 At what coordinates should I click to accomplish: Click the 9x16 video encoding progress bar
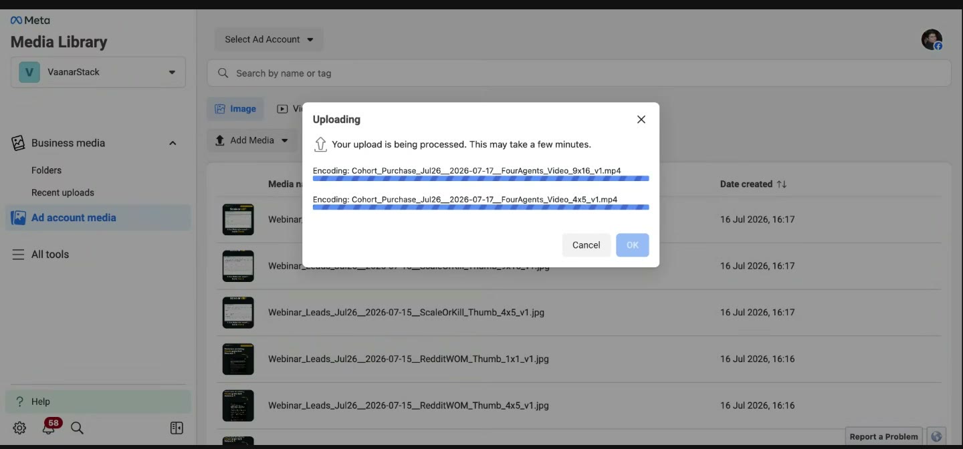481,178
